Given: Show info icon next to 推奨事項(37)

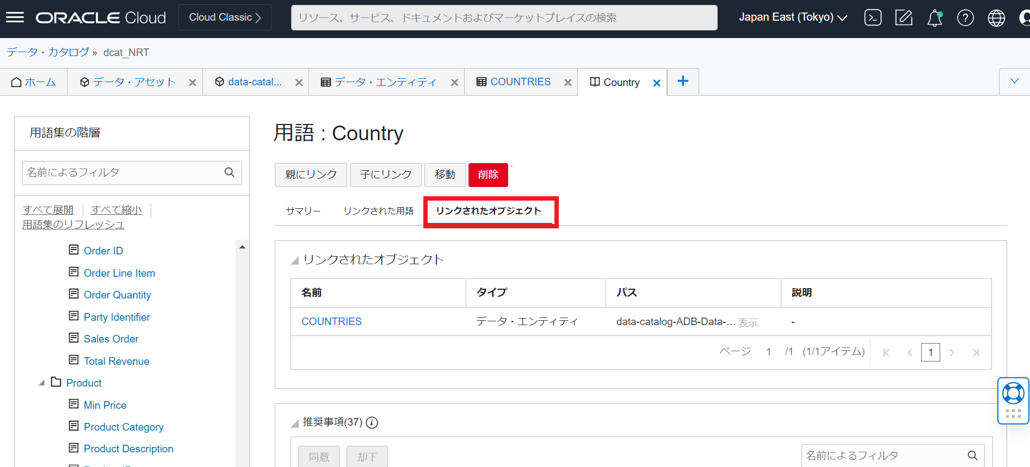Looking at the screenshot, I should point(372,422).
